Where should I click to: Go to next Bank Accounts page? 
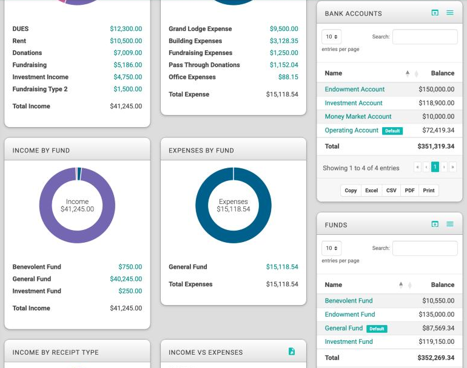coord(444,167)
